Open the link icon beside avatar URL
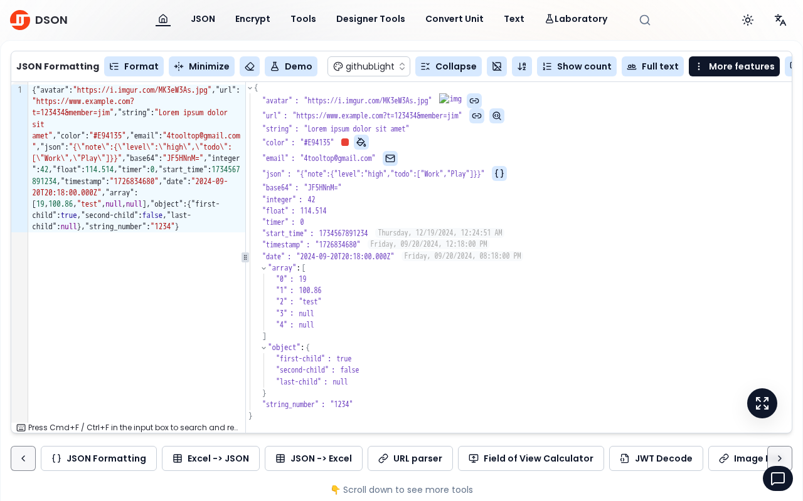Screen dimensions: 803x501 coord(474,101)
